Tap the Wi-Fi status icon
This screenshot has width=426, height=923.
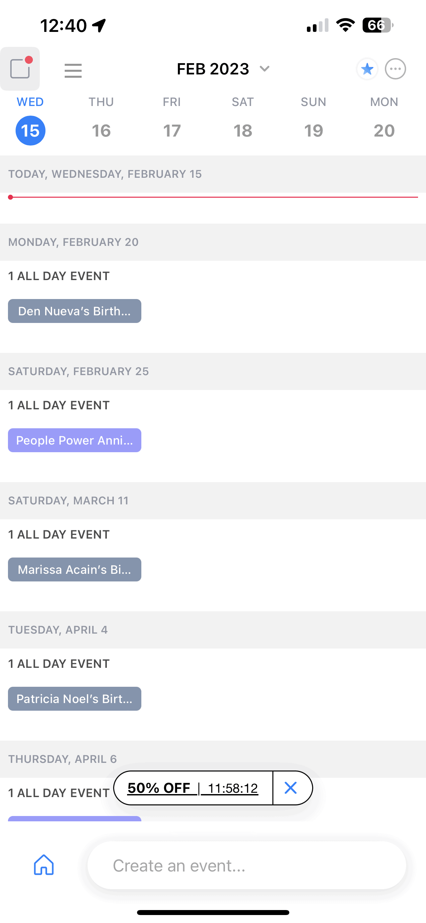point(345,26)
